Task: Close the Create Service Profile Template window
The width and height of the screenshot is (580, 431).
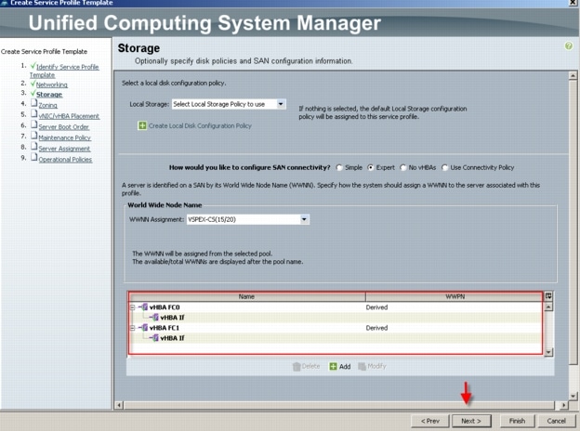Action: [573, 3]
